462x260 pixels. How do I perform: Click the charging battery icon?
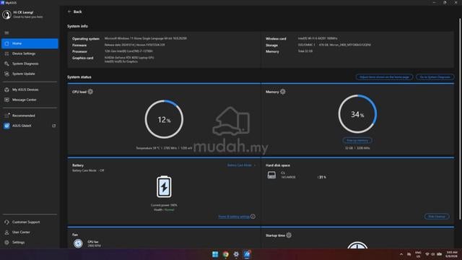164,187
